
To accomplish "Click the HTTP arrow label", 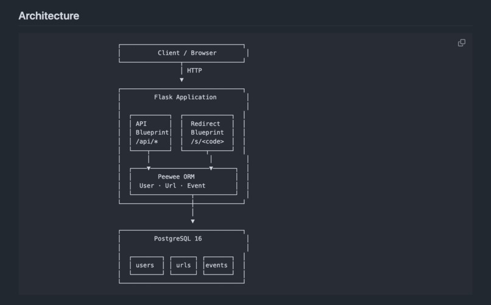I will (x=194, y=71).
